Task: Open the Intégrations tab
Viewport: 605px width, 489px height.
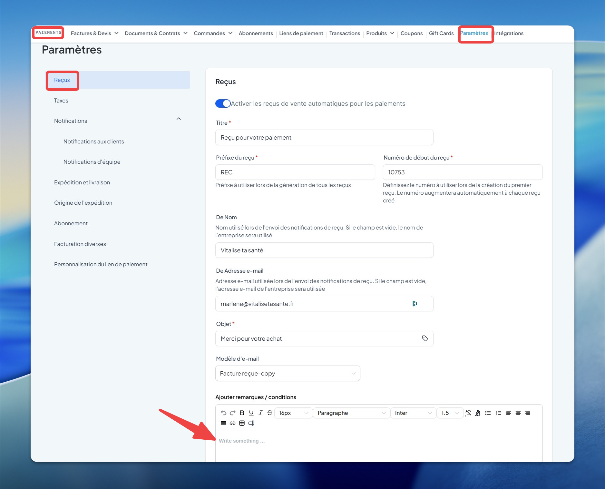Action: (x=509, y=33)
